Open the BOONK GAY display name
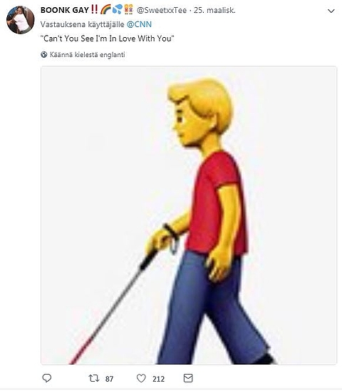Viewport: 342px width, 391px height. click(x=65, y=10)
